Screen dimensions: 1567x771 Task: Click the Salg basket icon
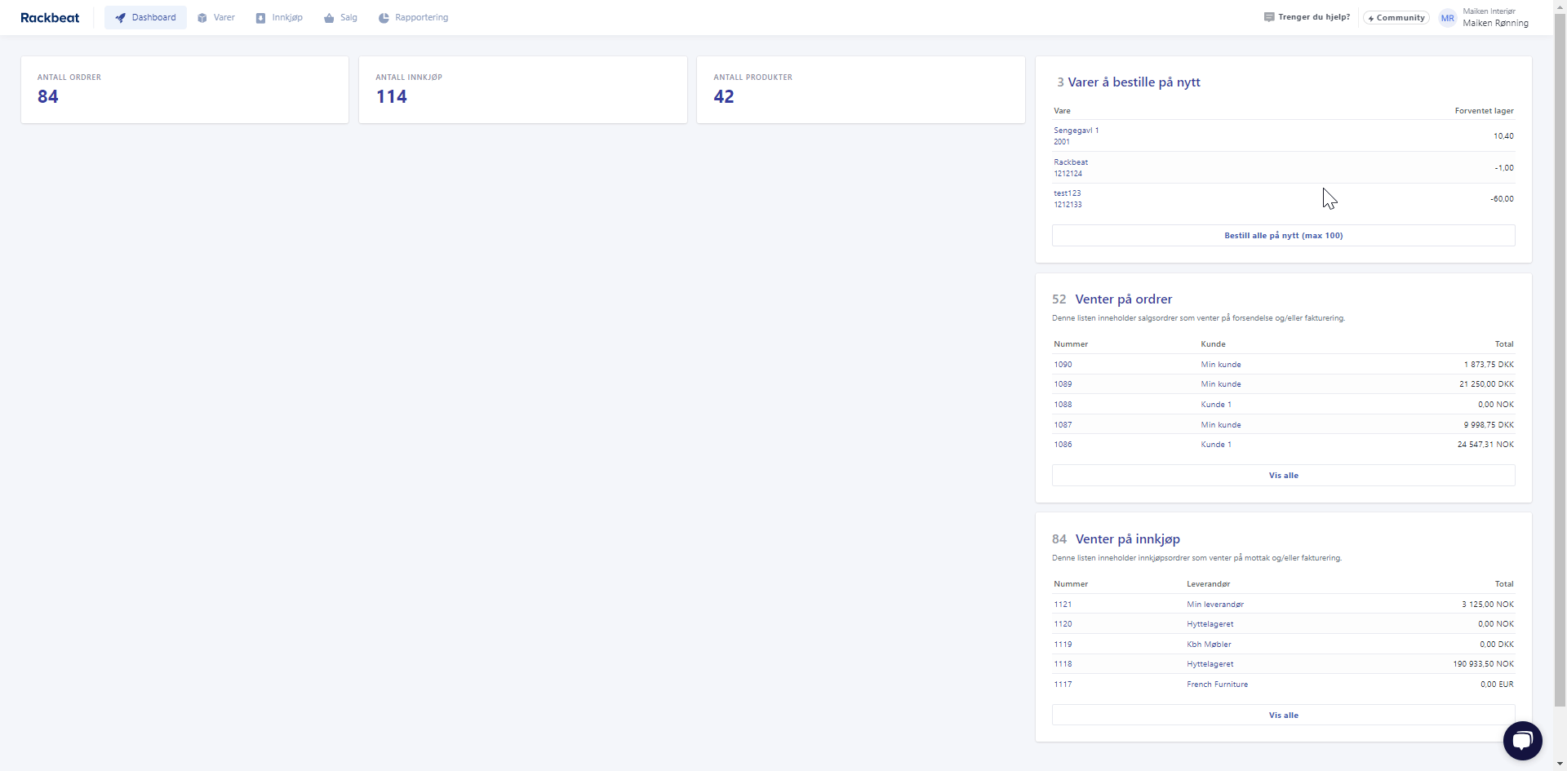tap(329, 18)
